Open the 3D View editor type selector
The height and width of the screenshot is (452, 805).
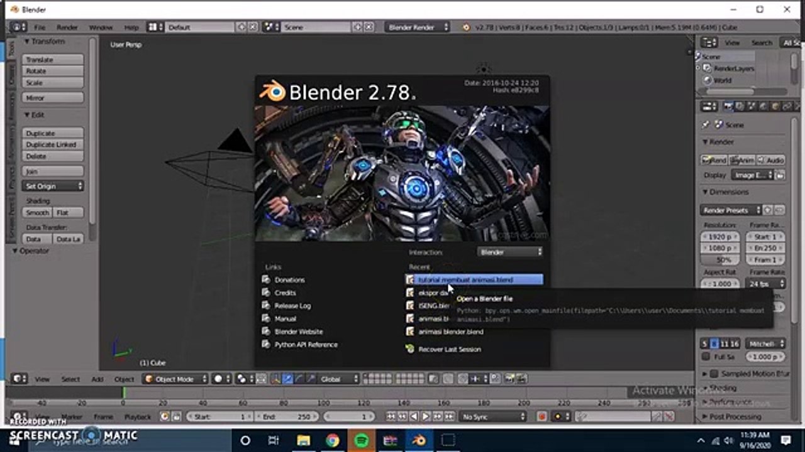(x=19, y=379)
